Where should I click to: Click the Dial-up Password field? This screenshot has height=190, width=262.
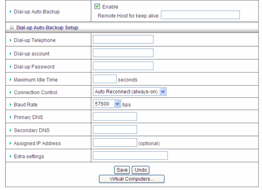[x=123, y=66]
